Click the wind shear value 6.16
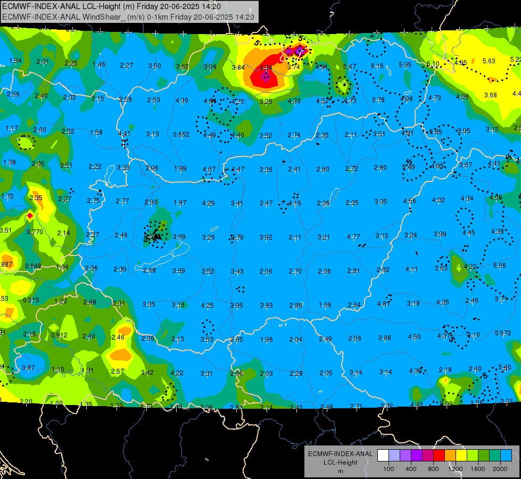521x479 pixels. 377,66
